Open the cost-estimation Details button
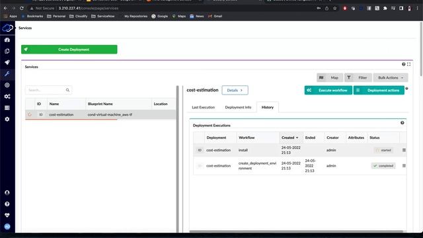This screenshot has width=423, height=238. click(x=235, y=91)
